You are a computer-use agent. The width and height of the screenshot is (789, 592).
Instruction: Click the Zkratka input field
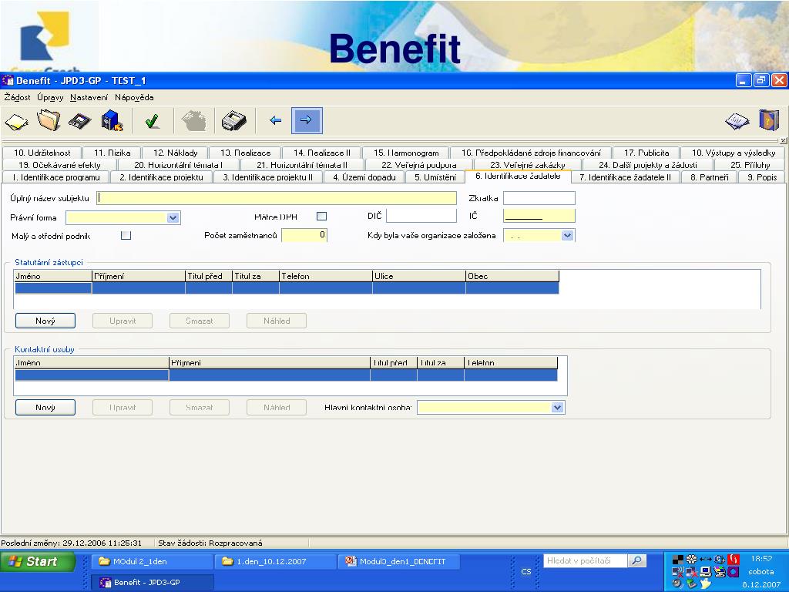coord(539,198)
